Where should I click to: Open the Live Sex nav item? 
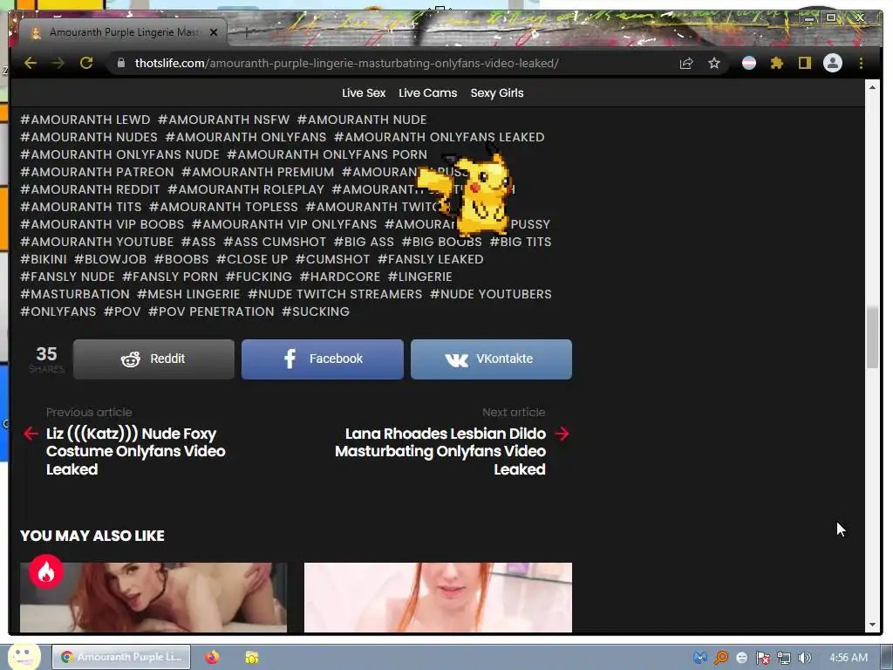pos(364,92)
